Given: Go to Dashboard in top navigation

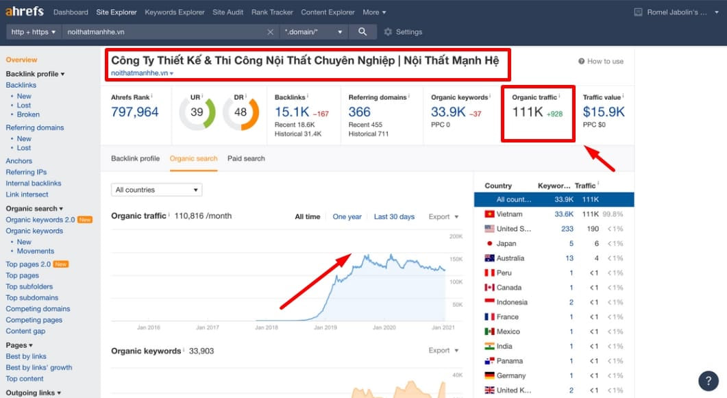Looking at the screenshot, I should 71,12.
